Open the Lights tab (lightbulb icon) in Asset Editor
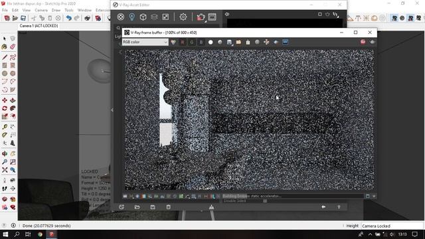The width and height of the screenshot is (425, 239). (x=131, y=17)
